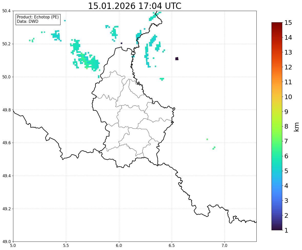Image resolution: width=302 pixels, height=250 pixels.
Task: Click the colorbar tick label 2
Action: point(286,215)
